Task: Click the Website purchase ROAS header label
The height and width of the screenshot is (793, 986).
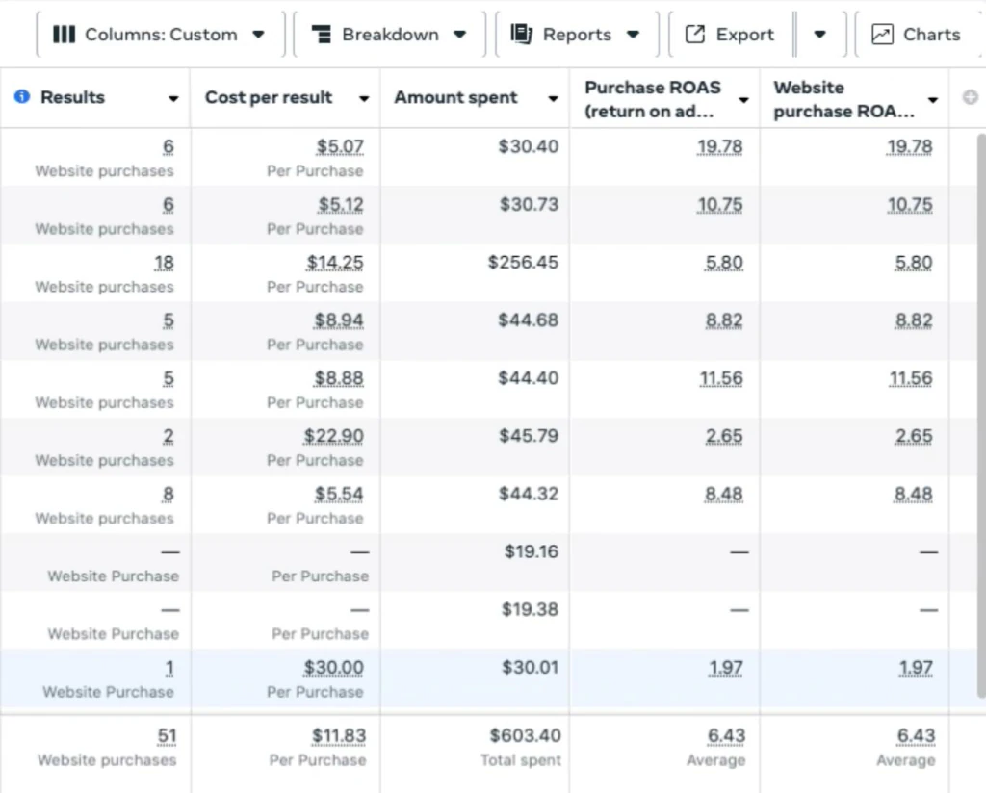Action: [843, 99]
